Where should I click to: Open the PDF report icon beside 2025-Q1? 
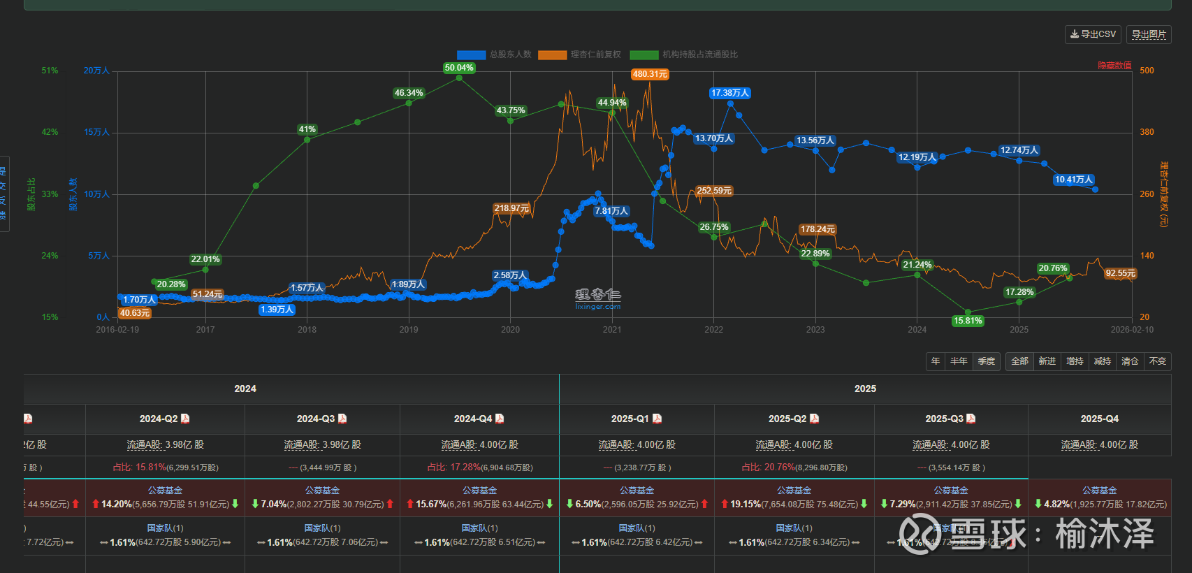(657, 419)
